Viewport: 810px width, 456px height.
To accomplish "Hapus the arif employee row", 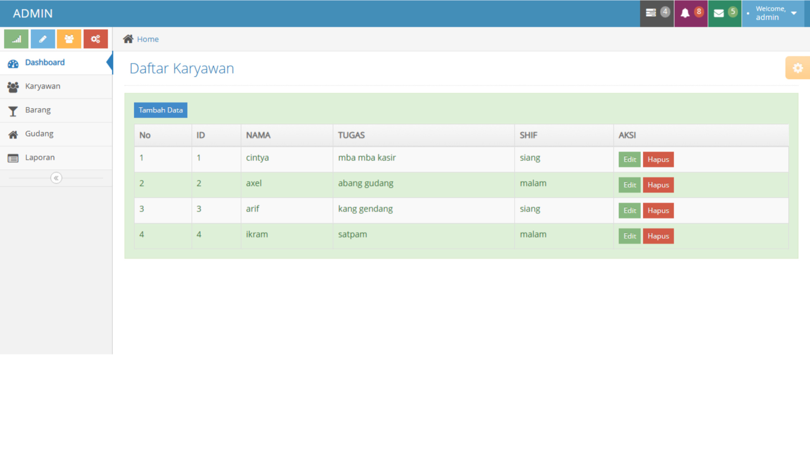I will [658, 211].
